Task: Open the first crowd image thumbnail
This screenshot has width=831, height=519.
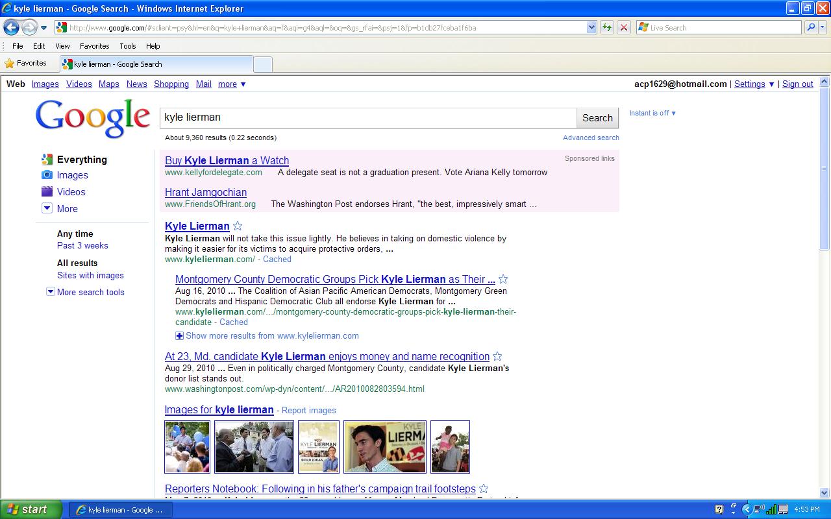Action: pos(187,447)
